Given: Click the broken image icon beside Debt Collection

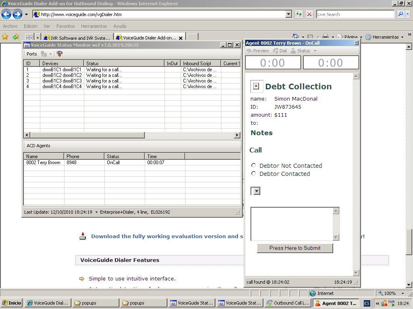Looking at the screenshot, I should click(256, 86).
